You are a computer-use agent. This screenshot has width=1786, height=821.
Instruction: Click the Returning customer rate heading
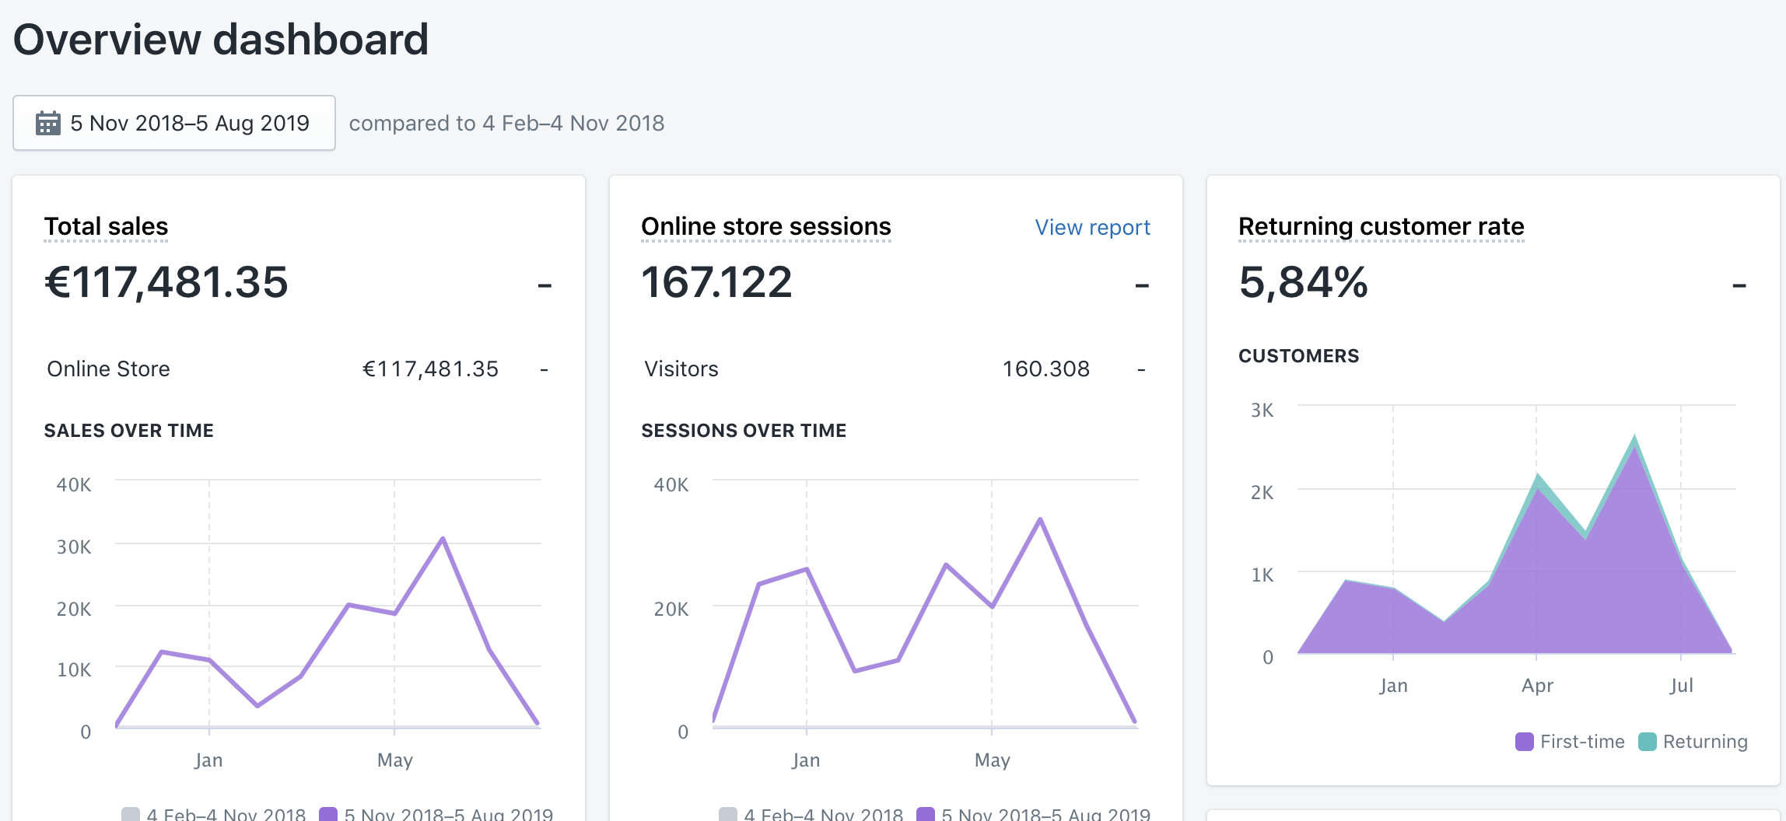1382,226
